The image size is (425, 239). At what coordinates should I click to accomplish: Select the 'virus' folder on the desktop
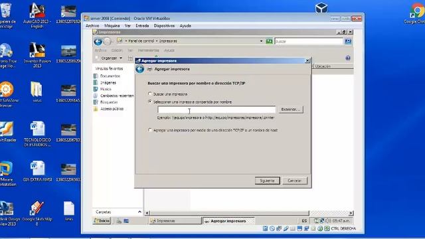(37, 92)
